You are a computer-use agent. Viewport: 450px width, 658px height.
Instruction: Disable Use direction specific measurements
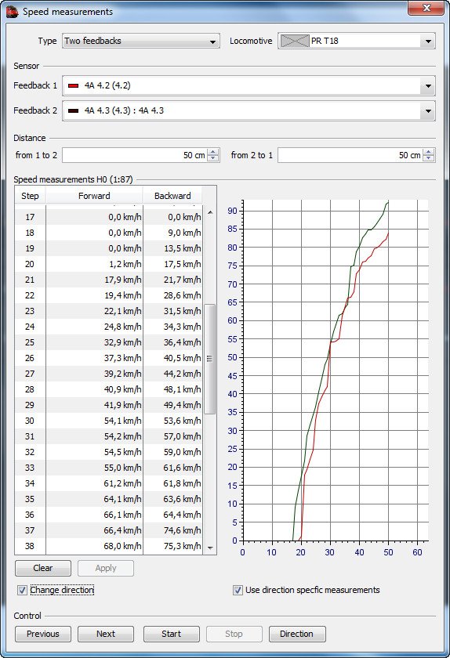coord(238,591)
